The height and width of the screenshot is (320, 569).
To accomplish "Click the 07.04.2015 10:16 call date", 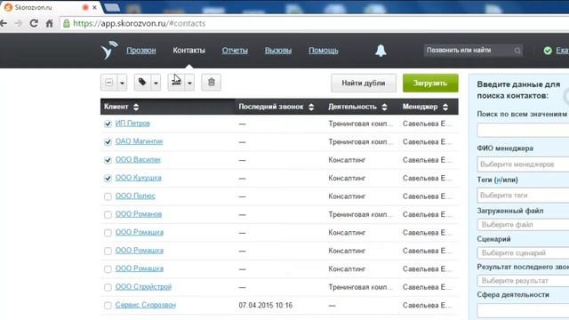I will point(265,305).
